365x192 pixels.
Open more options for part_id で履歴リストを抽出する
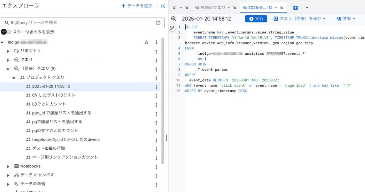pyautogui.click(x=156, y=113)
